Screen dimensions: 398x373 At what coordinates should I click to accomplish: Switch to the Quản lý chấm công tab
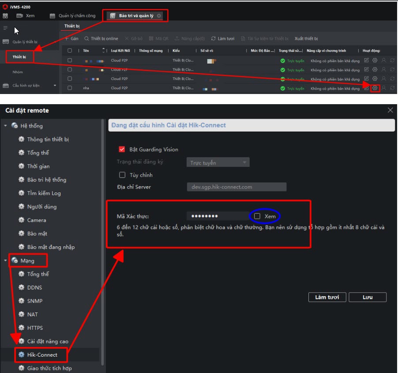click(72, 16)
